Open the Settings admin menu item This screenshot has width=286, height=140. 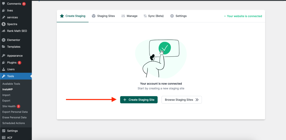(x=16, y=131)
